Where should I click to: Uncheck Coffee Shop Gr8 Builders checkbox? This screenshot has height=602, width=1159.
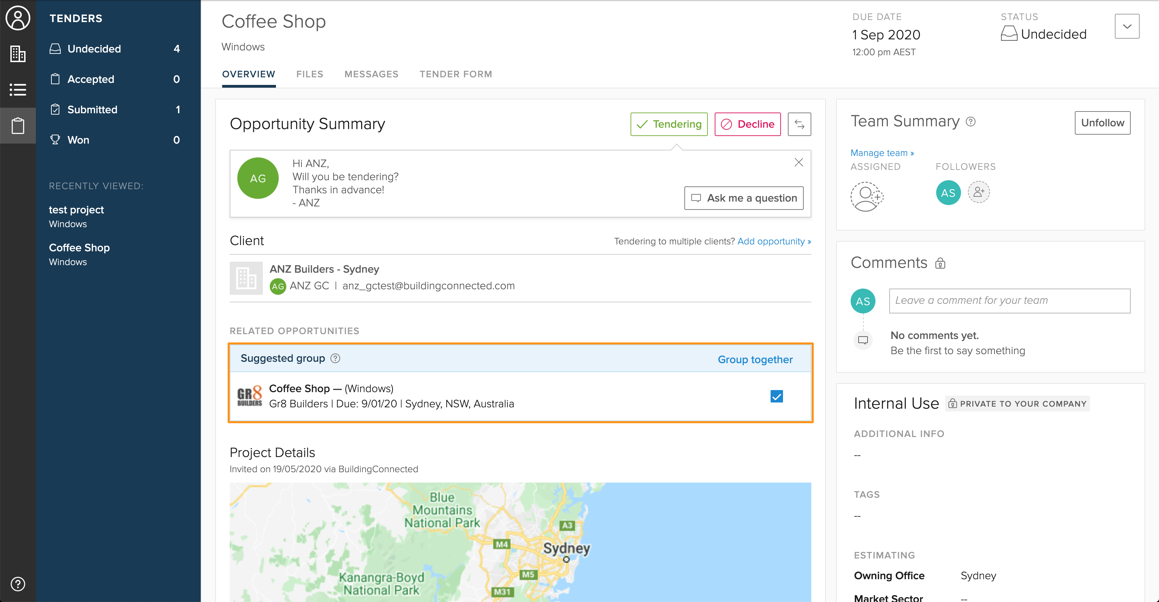coord(776,396)
